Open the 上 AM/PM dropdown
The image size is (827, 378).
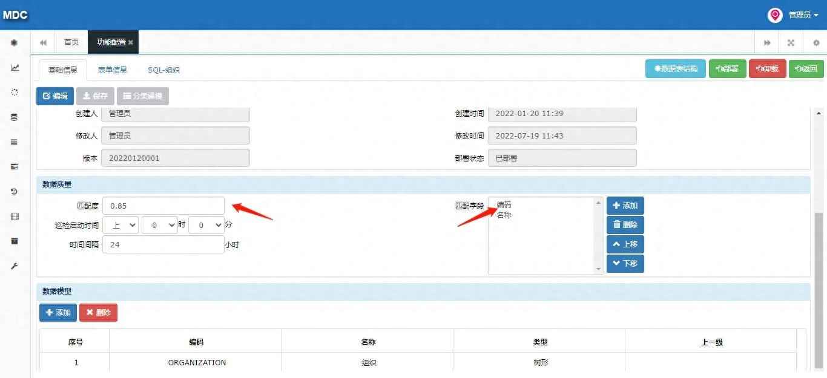120,225
